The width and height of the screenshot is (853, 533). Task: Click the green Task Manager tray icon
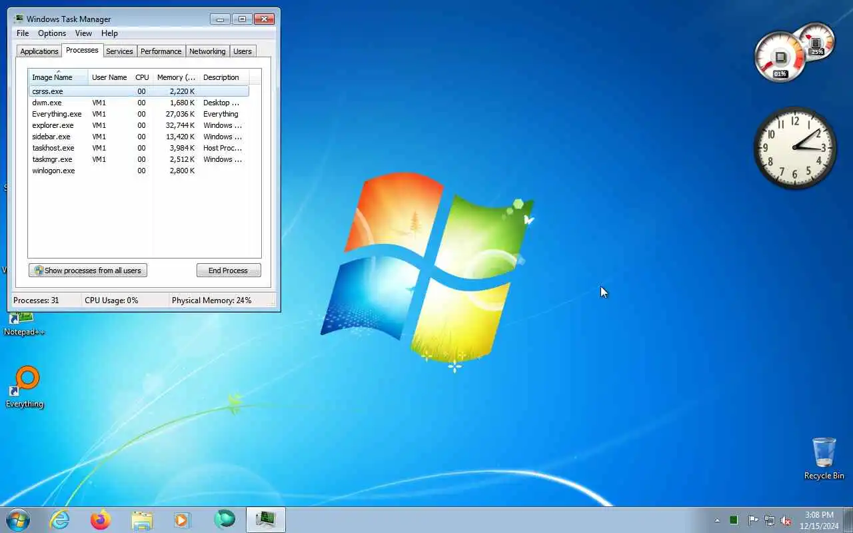pyautogui.click(x=734, y=520)
